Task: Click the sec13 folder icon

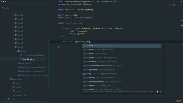Action: point(16,47)
